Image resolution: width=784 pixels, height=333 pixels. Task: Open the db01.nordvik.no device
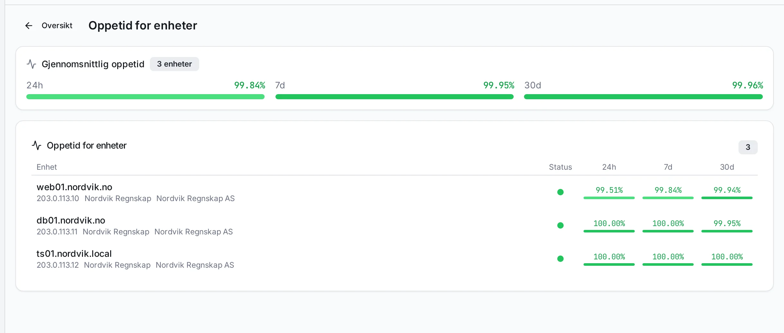coord(71,220)
